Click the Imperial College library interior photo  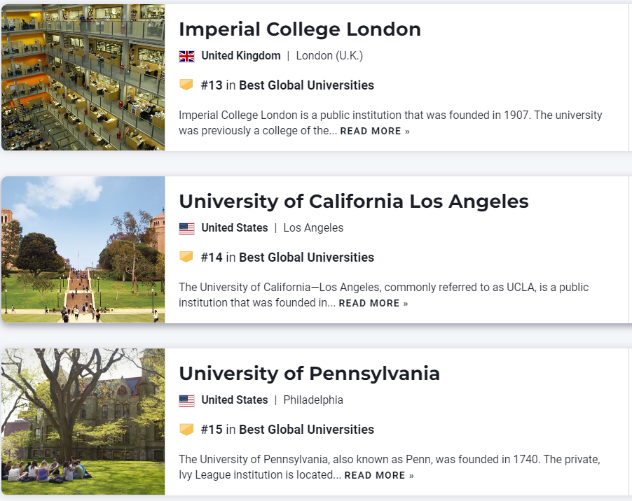83,77
